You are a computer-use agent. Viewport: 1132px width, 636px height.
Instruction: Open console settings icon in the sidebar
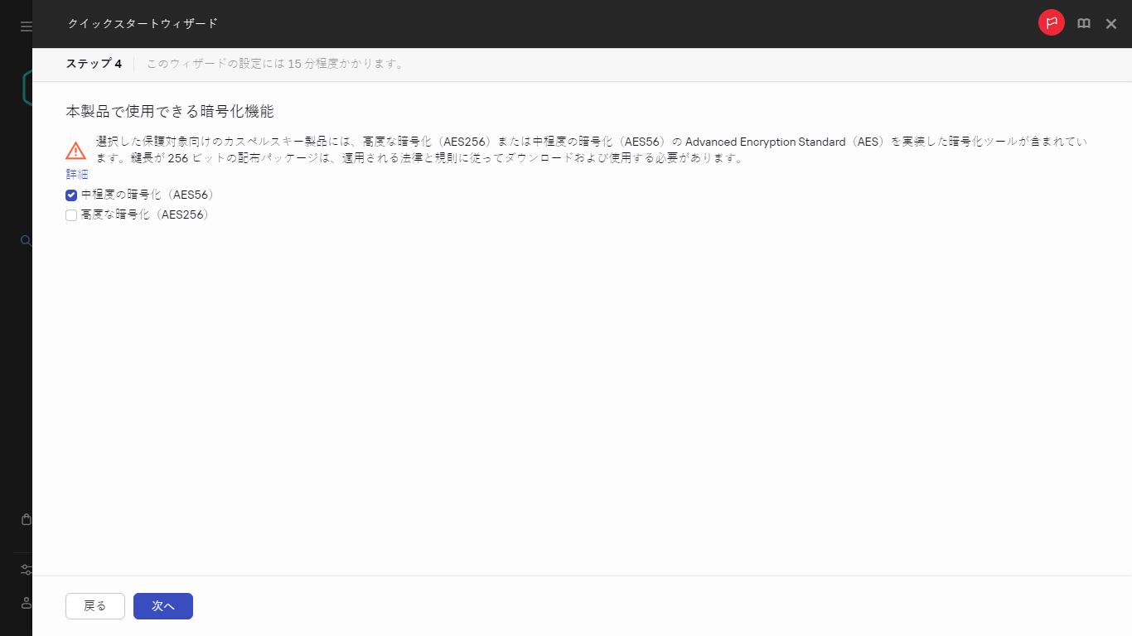click(26, 570)
